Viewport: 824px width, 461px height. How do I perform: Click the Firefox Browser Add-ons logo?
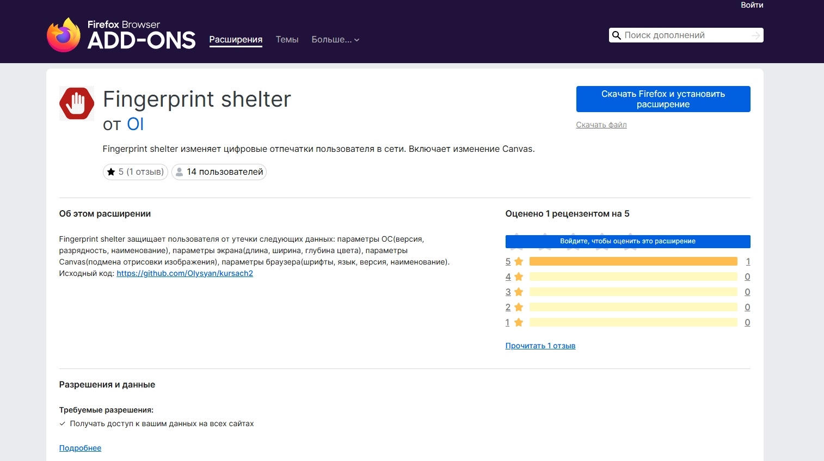[121, 35]
